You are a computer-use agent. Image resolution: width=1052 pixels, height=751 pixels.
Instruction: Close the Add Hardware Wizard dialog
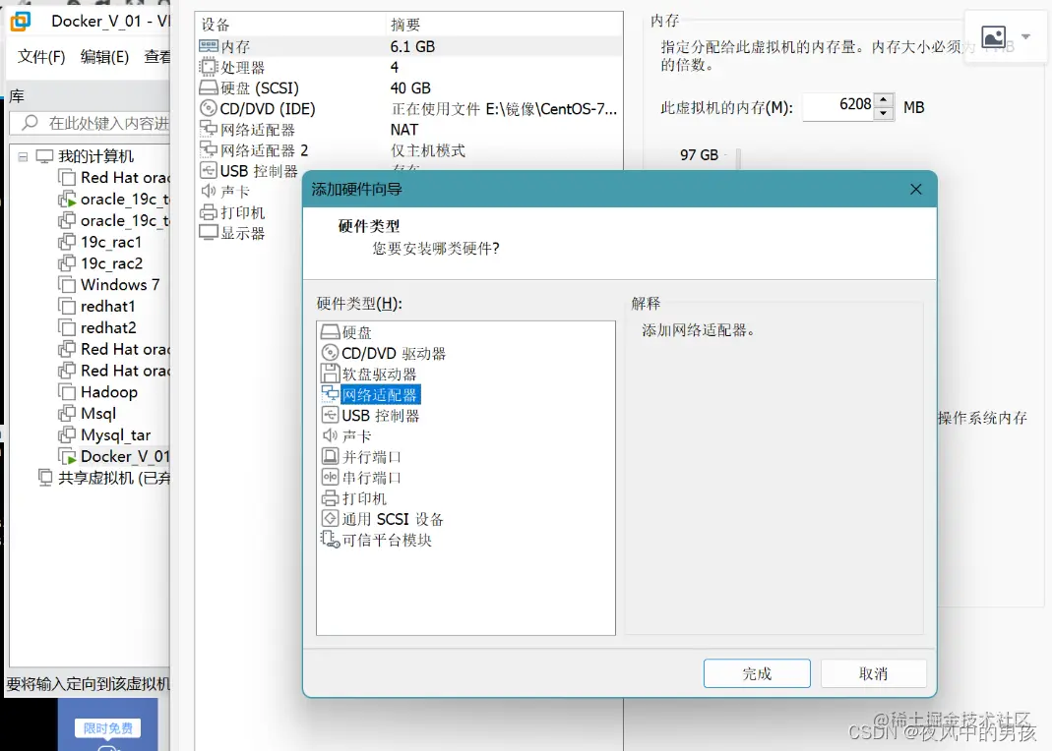point(916,190)
